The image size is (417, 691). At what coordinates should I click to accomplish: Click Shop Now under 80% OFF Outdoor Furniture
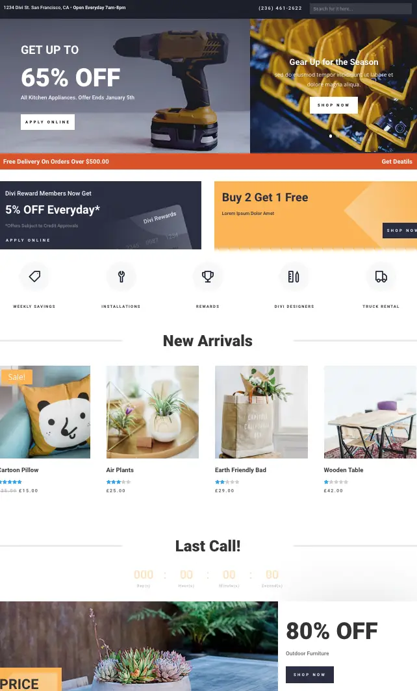click(309, 675)
